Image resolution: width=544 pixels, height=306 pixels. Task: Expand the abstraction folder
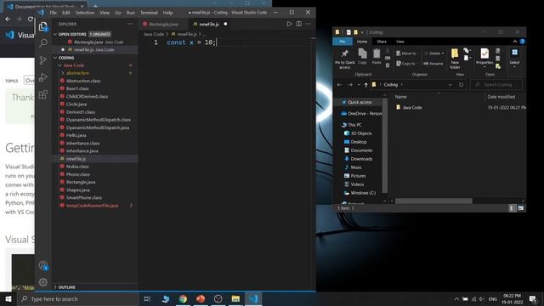63,73
